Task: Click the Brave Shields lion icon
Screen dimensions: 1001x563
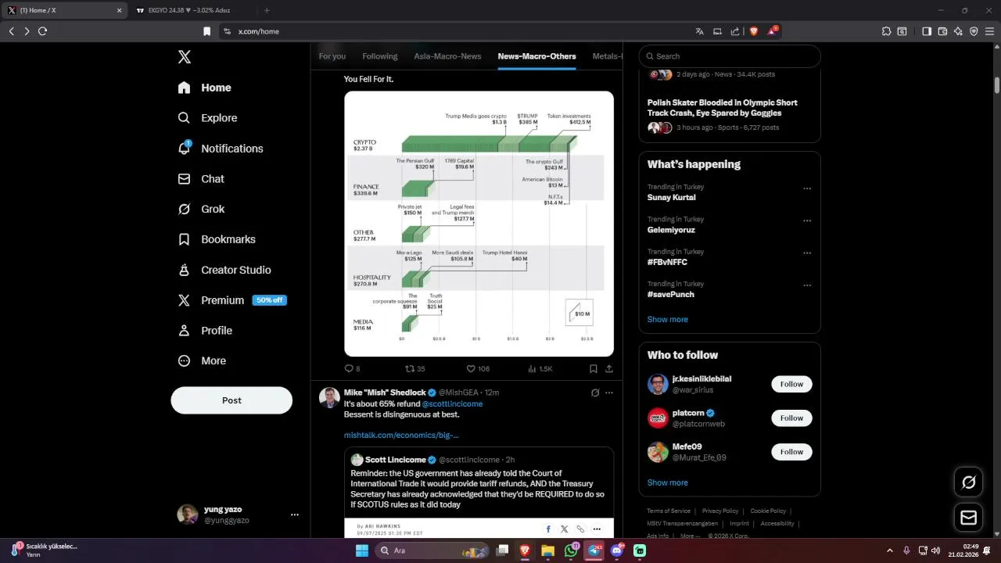Action: click(754, 31)
